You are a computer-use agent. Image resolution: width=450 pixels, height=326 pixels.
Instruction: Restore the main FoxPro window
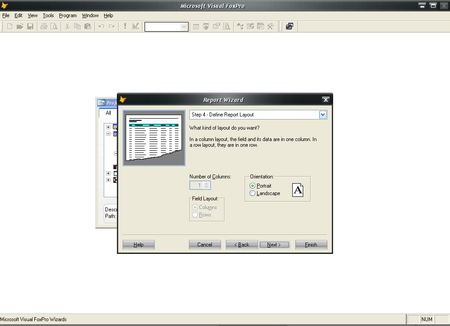pos(433,5)
